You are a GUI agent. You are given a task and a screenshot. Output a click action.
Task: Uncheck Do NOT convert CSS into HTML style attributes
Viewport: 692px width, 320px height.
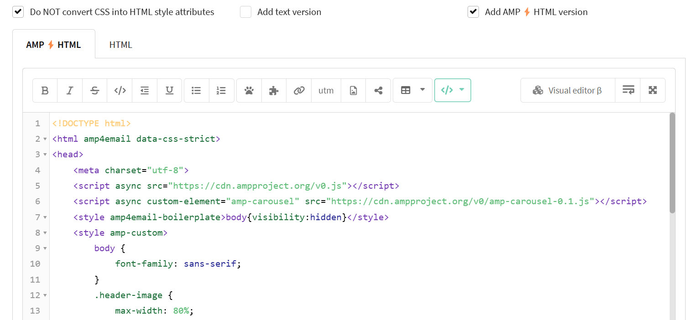tap(18, 12)
